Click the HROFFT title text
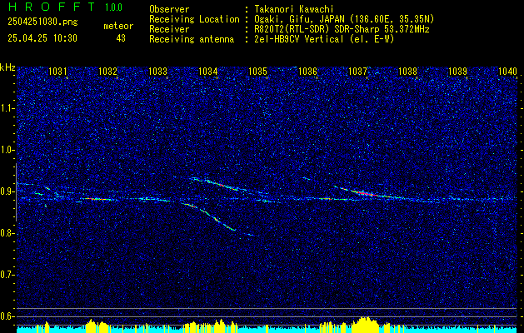Image resolution: width=524 pixels, height=333 pixels. (x=52, y=7)
